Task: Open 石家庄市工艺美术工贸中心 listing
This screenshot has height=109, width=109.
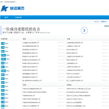Action: click(x=75, y=99)
